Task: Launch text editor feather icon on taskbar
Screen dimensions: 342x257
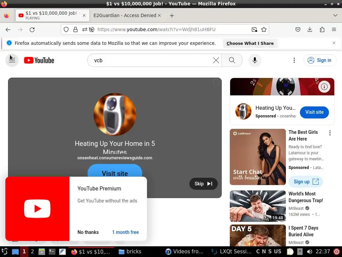Action: pyautogui.click(x=62, y=252)
